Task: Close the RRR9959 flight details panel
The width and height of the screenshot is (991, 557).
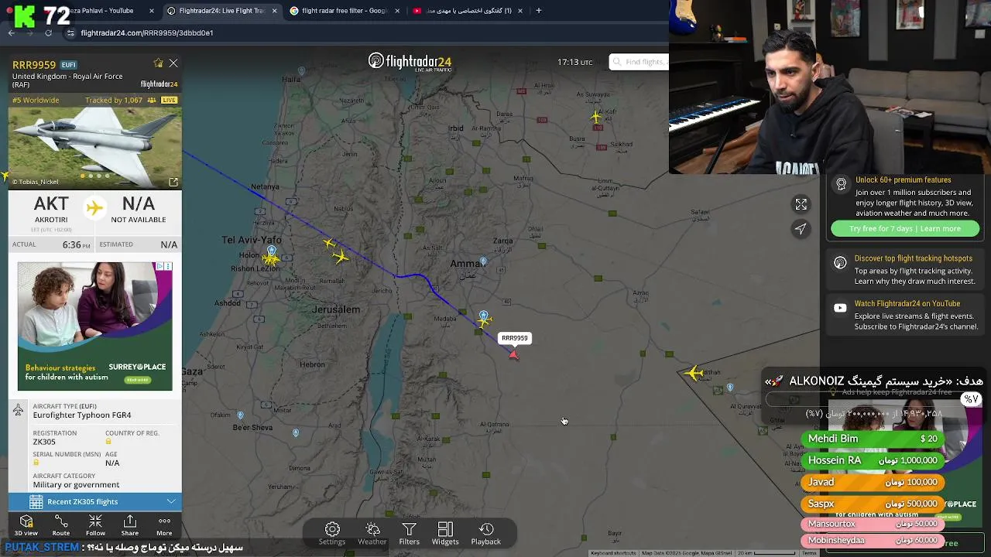Action: tap(173, 63)
